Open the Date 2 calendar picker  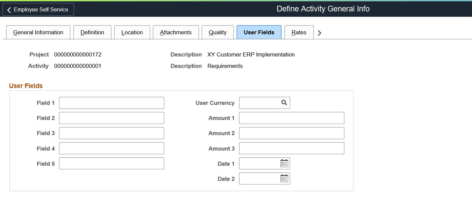284,178
